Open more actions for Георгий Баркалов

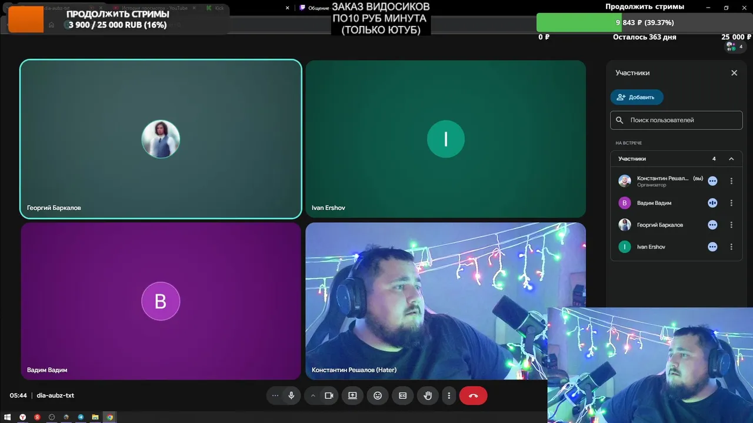point(731,225)
